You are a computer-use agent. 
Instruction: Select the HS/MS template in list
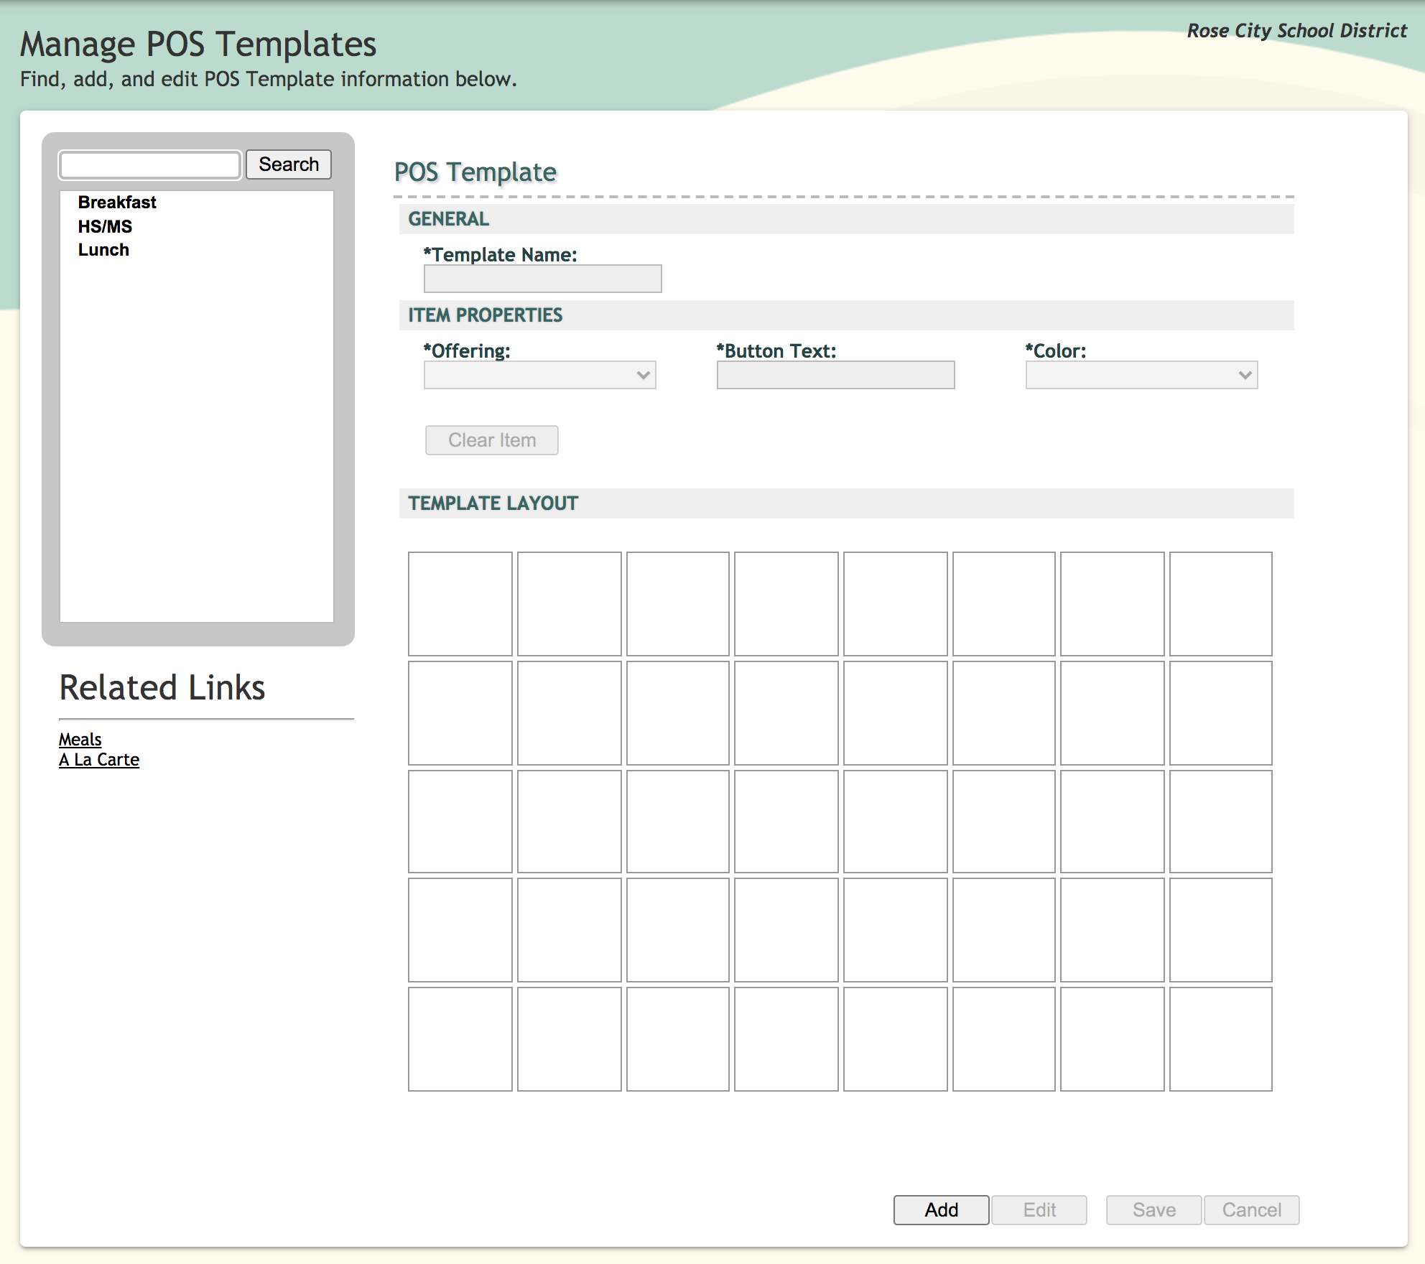coord(105,227)
